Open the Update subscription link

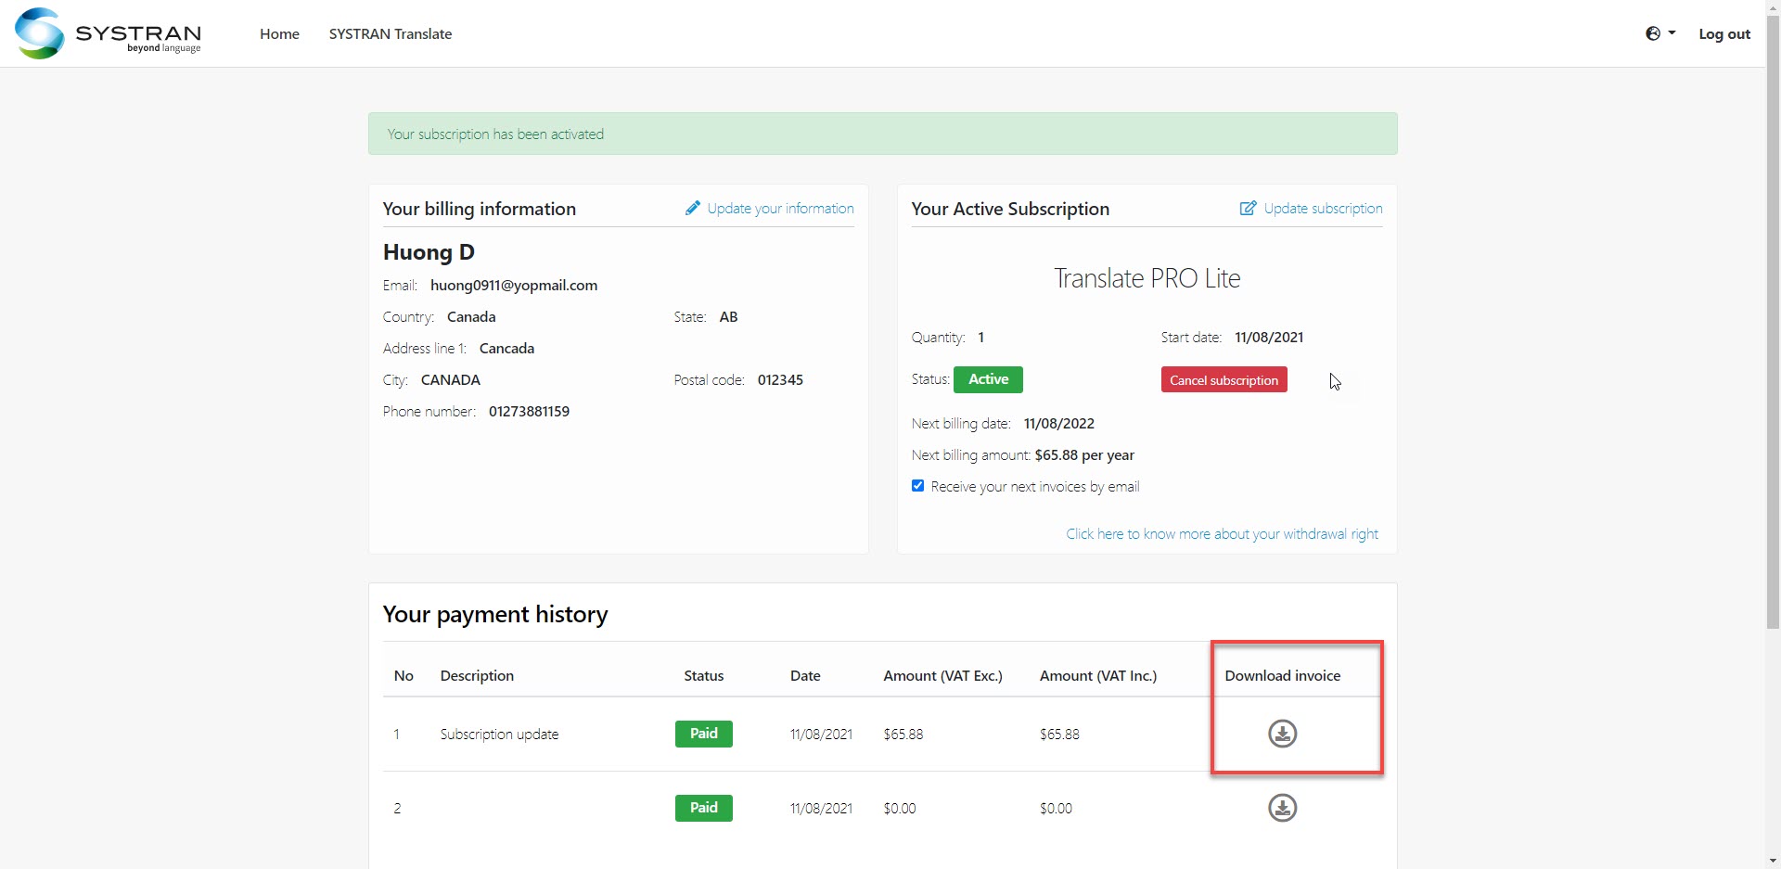(x=1322, y=209)
